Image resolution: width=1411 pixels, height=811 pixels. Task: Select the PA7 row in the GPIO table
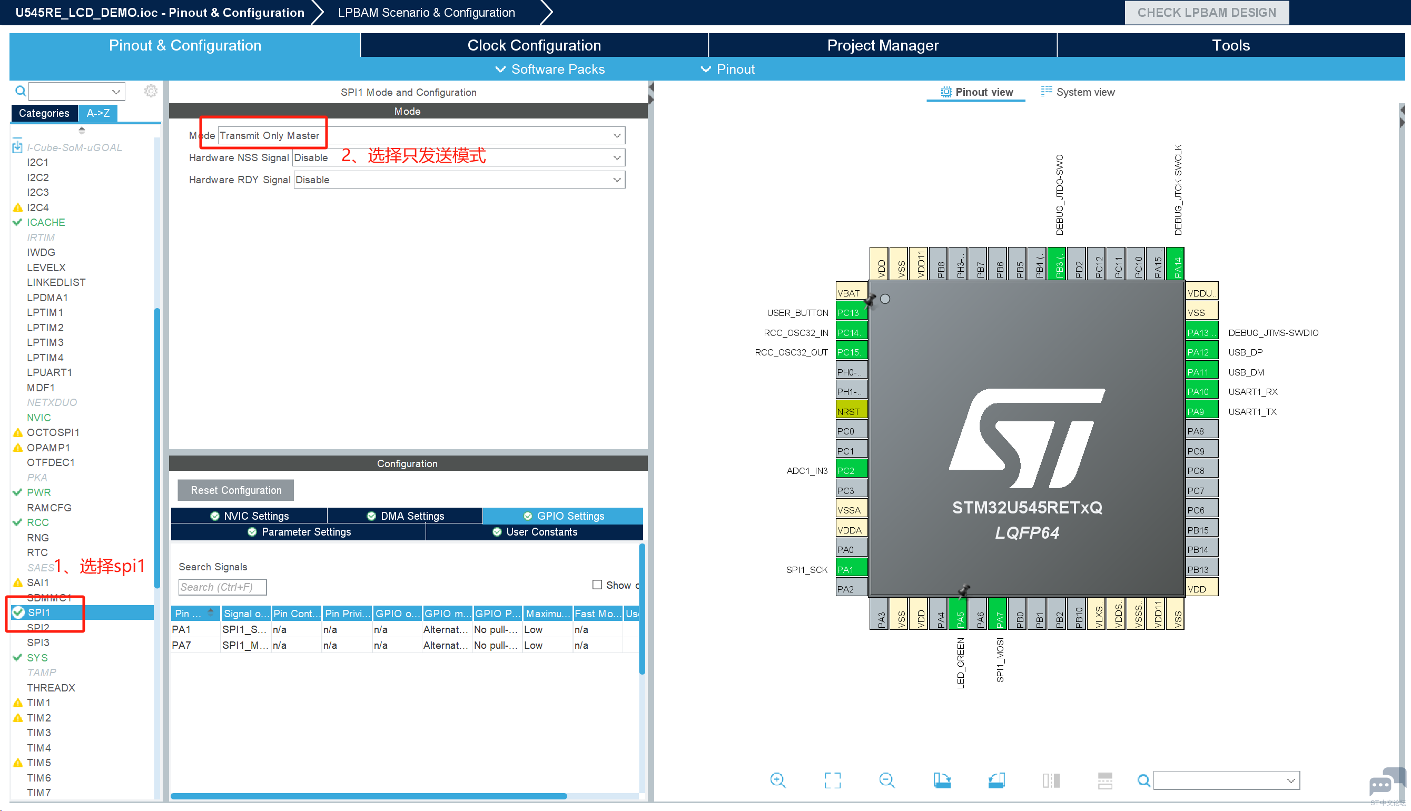(405, 645)
